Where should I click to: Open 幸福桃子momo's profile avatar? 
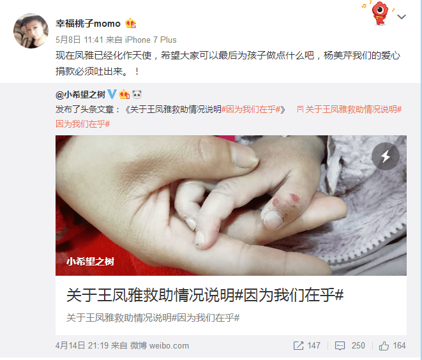(31, 31)
